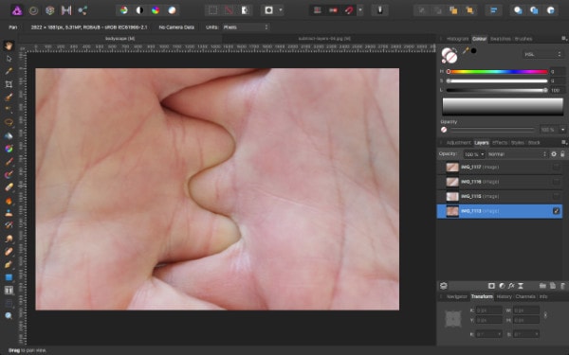Show the IMG_1115 layer via its checkbox
Viewport: 569px width, 355px height.
pos(556,196)
